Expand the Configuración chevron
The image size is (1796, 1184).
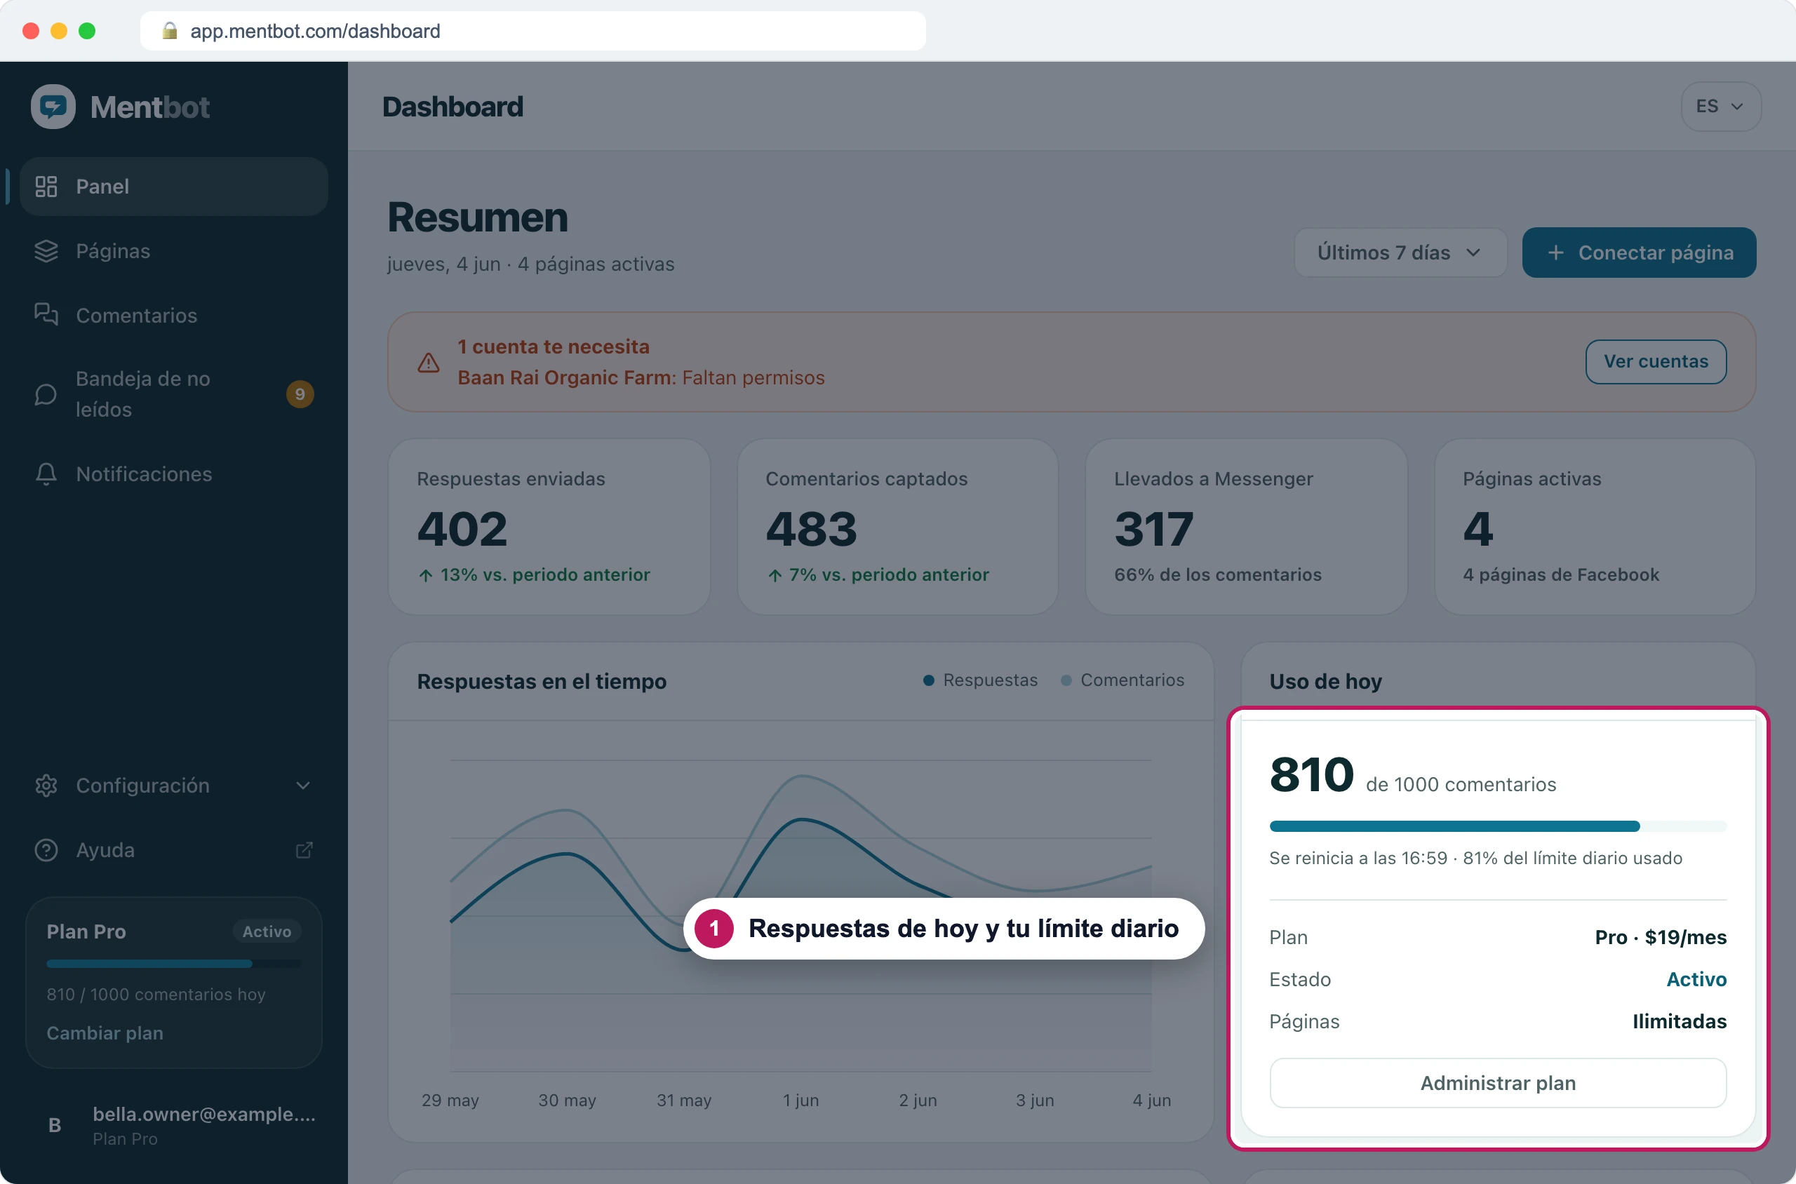click(x=303, y=786)
